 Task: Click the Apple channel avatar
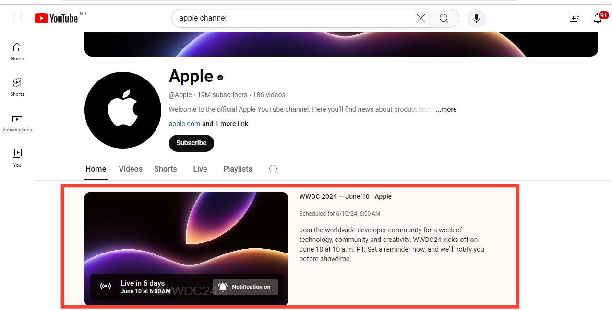tap(123, 110)
